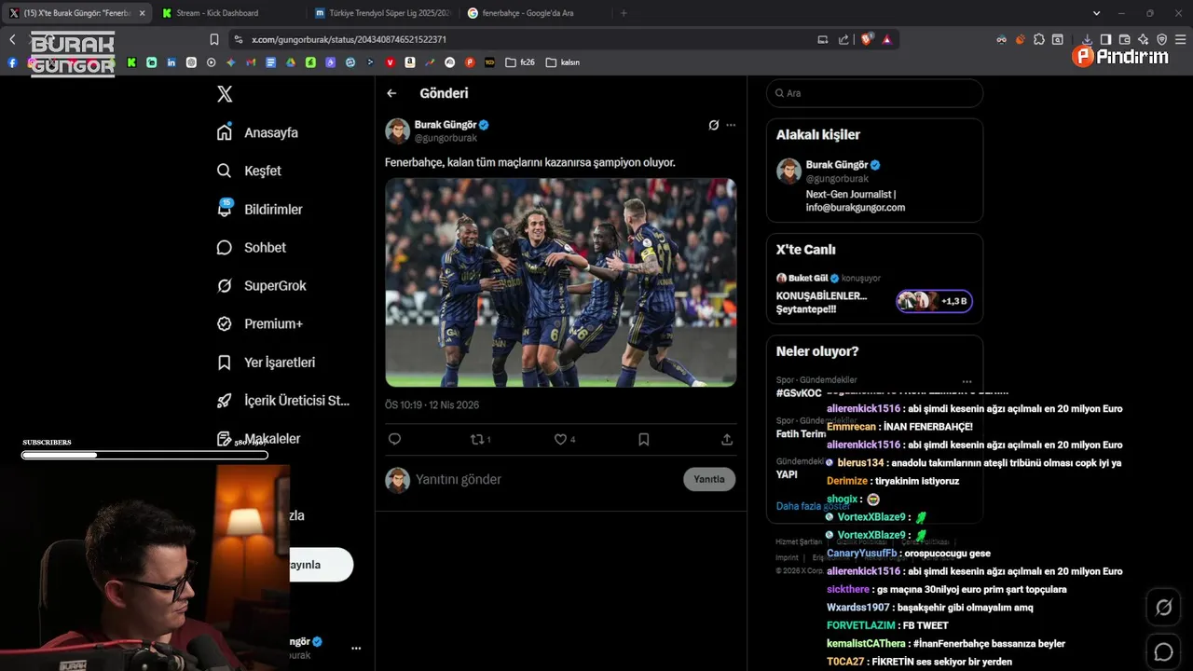
Task: Open options for the #GSvKOC trend
Action: pos(967,381)
